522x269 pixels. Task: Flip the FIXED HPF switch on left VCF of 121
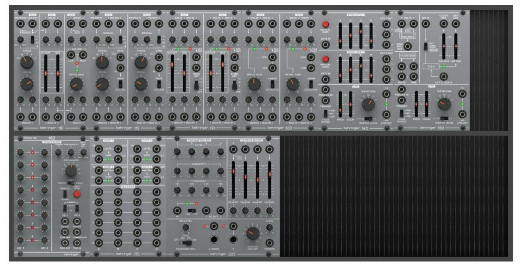pyautogui.click(x=196, y=84)
